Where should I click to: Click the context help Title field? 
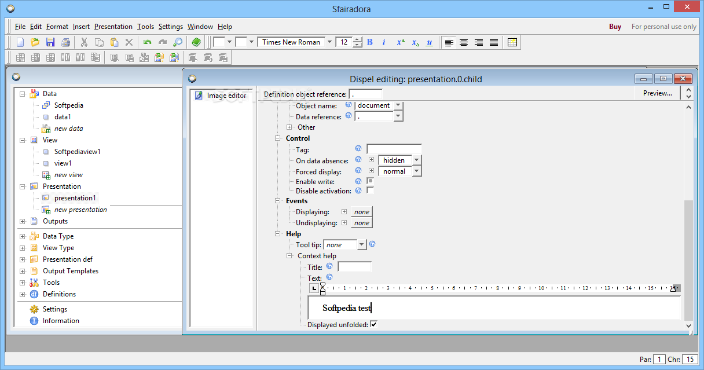pyautogui.click(x=354, y=267)
